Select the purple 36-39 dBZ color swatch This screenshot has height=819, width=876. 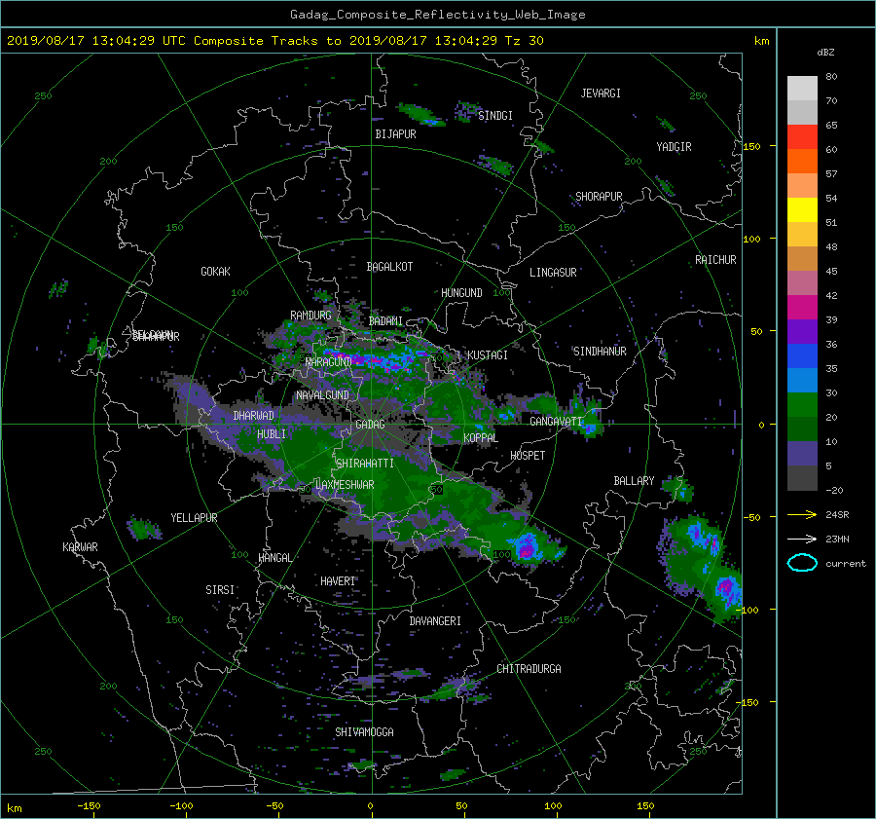point(802,332)
